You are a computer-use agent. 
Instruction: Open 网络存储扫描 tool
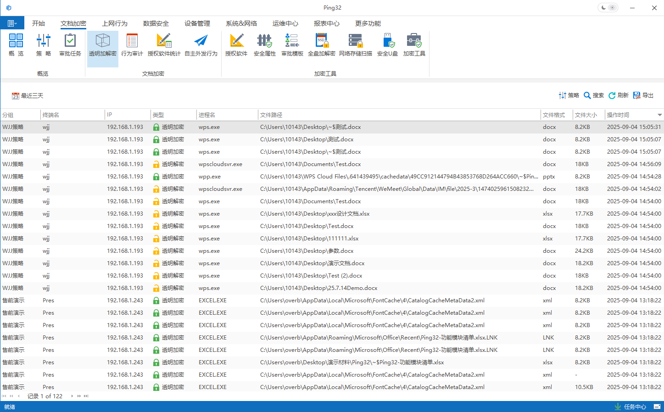[356, 45]
